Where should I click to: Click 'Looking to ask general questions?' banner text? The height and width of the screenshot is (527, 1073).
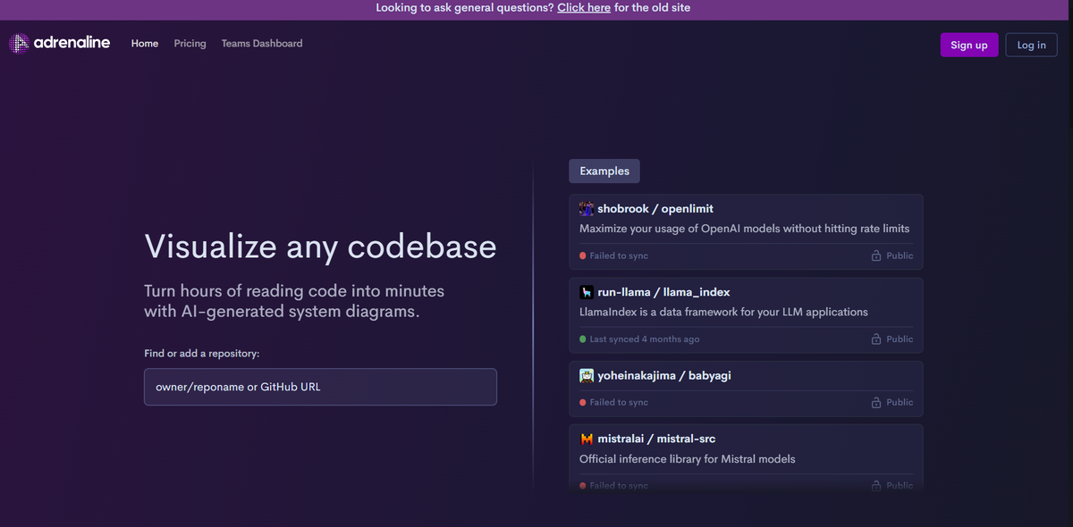[x=464, y=7]
